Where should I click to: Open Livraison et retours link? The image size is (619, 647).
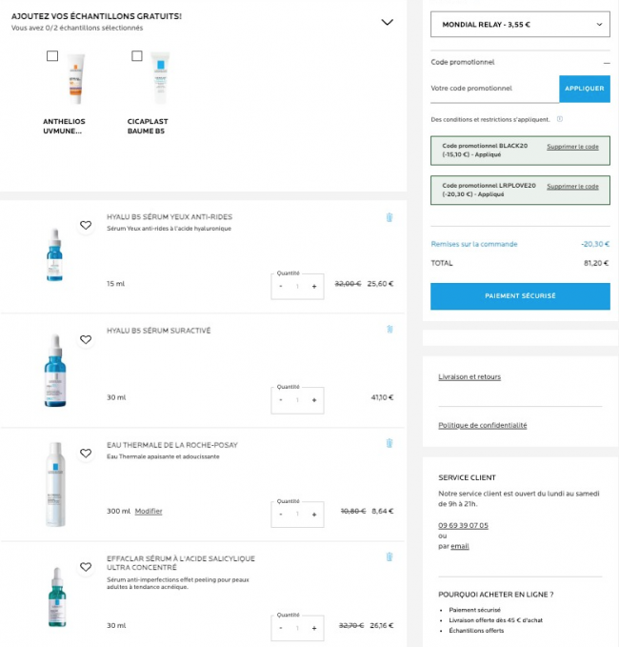pyautogui.click(x=469, y=377)
